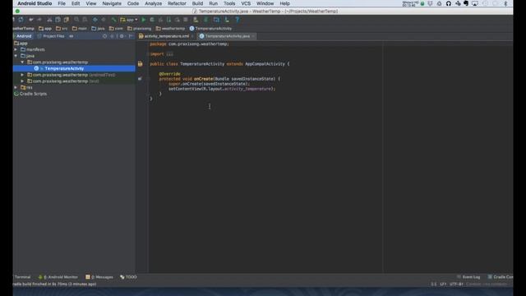Open the app run configuration dropdown
This screenshot has height=296, width=526.
[129, 20]
